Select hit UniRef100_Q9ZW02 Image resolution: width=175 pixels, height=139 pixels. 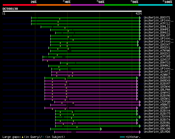pyautogui.click(x=157, y=99)
